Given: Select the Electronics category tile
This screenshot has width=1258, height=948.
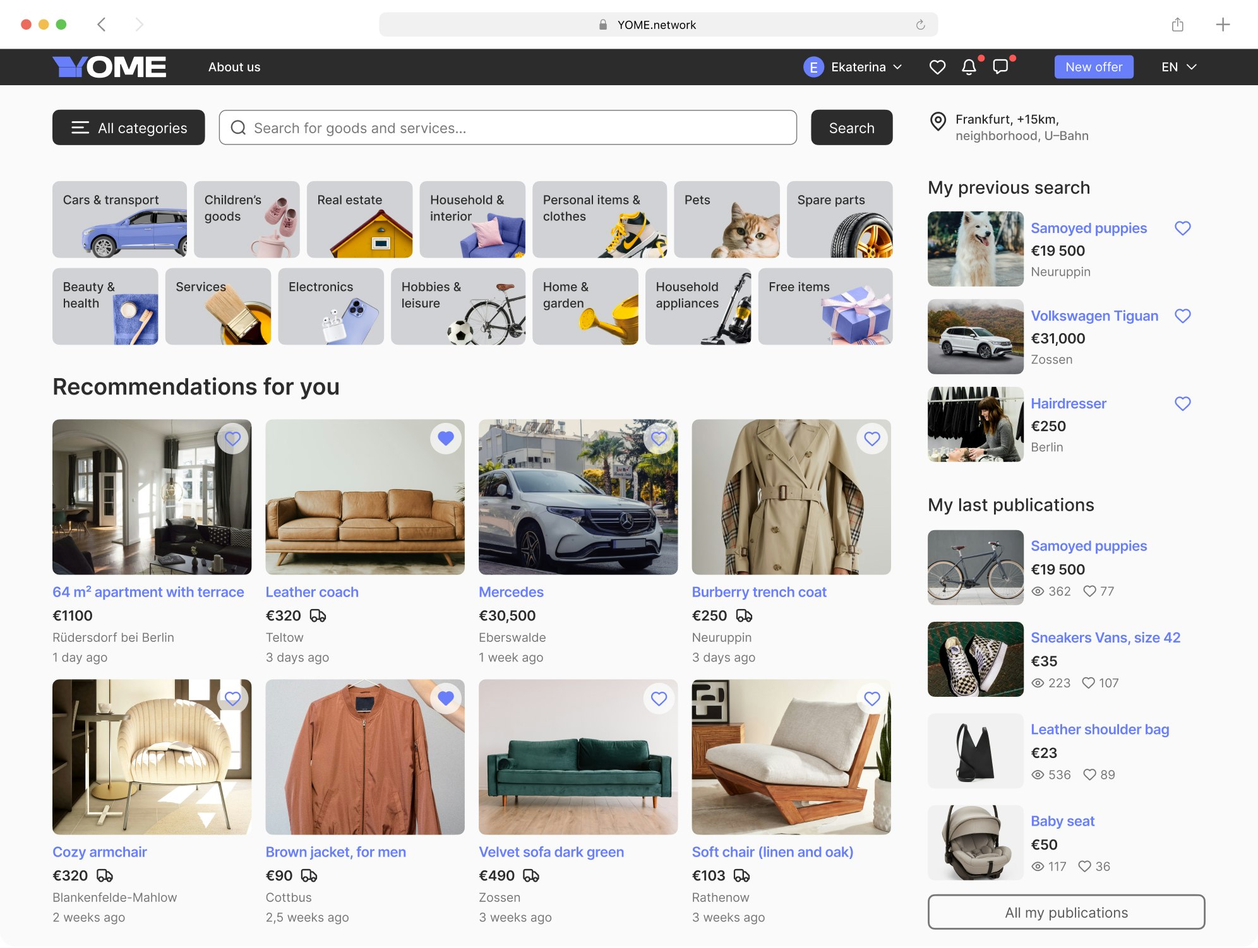Looking at the screenshot, I should tap(330, 306).
